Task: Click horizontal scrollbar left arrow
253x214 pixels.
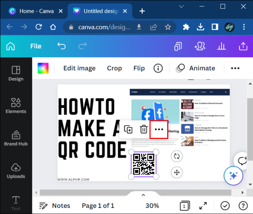Action: (x=36, y=192)
